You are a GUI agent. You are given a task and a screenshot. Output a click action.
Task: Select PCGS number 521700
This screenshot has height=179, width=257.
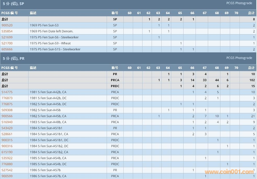pos(7,43)
